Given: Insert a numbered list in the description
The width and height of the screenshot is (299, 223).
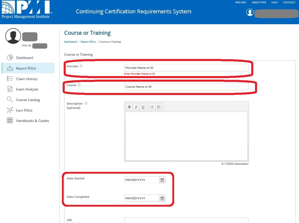Looking at the screenshot, I should [159, 107].
